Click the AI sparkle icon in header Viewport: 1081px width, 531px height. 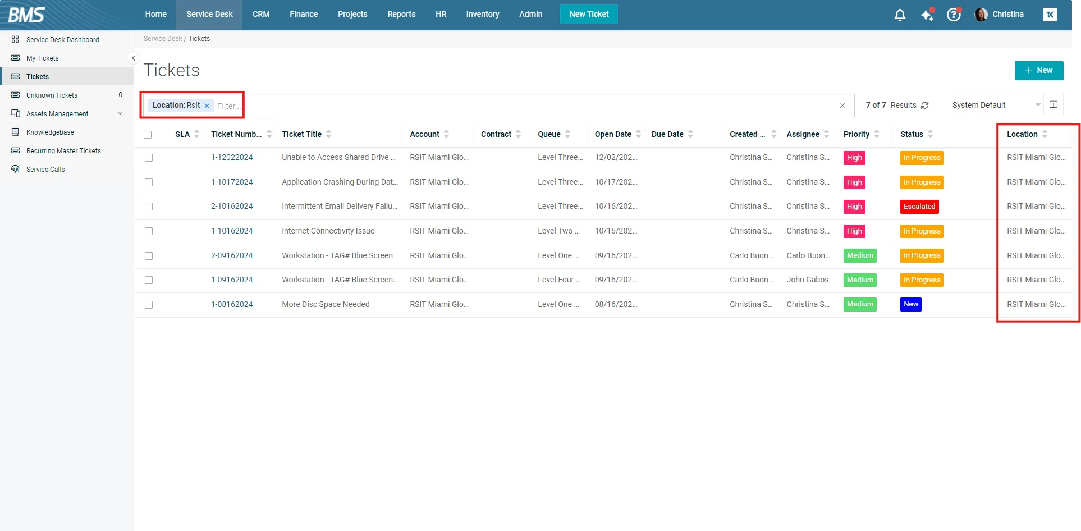927,15
